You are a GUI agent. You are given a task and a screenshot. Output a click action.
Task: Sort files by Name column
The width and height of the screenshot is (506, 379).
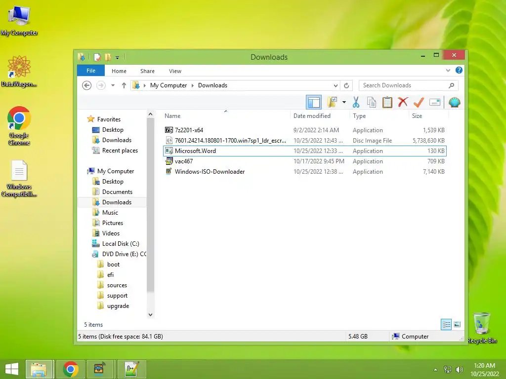pyautogui.click(x=172, y=116)
